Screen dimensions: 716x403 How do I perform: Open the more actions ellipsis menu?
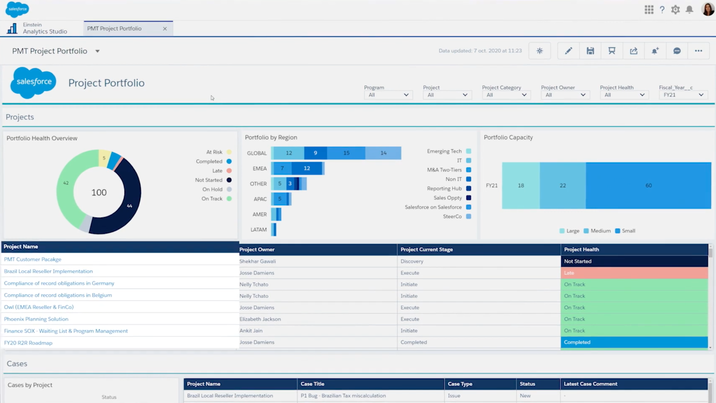click(698, 51)
